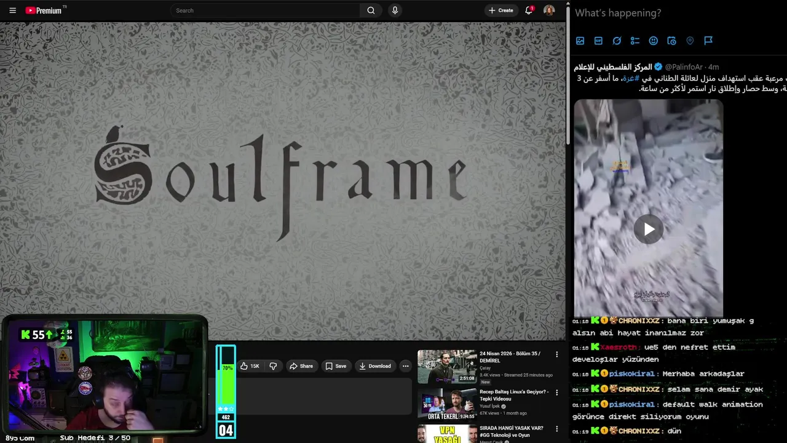The image size is (787, 443).
Task: Open the account avatar menu
Action: [549, 10]
